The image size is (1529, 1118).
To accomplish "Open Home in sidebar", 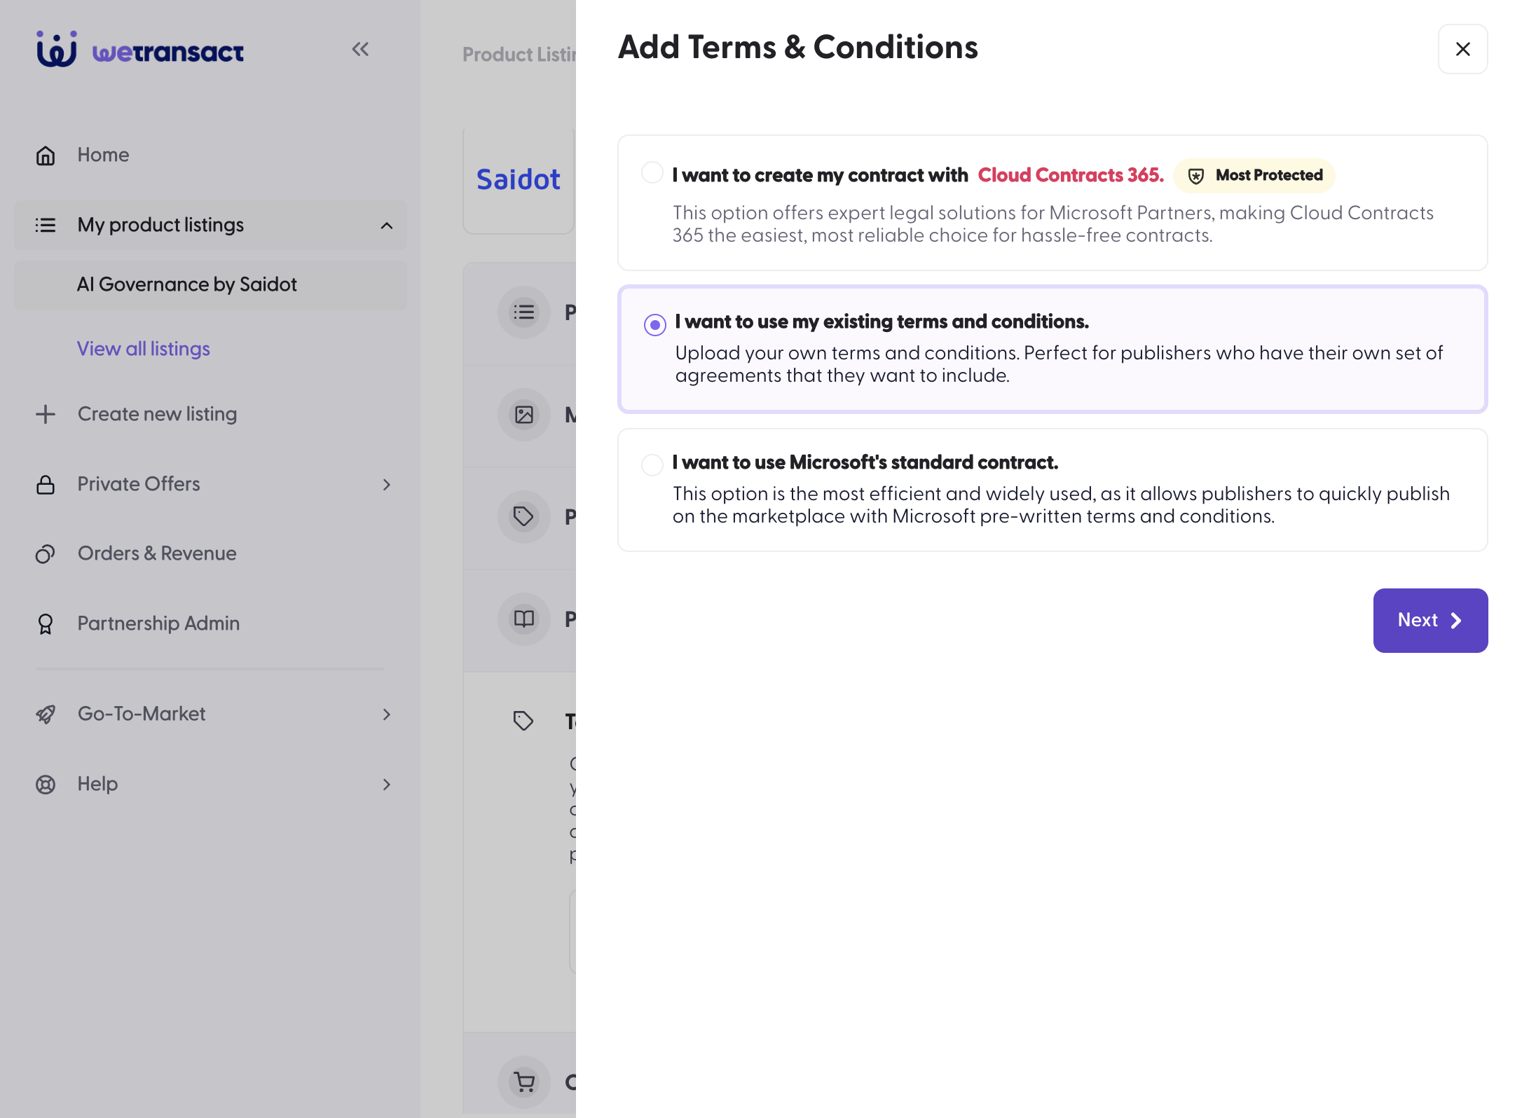I will (103, 155).
